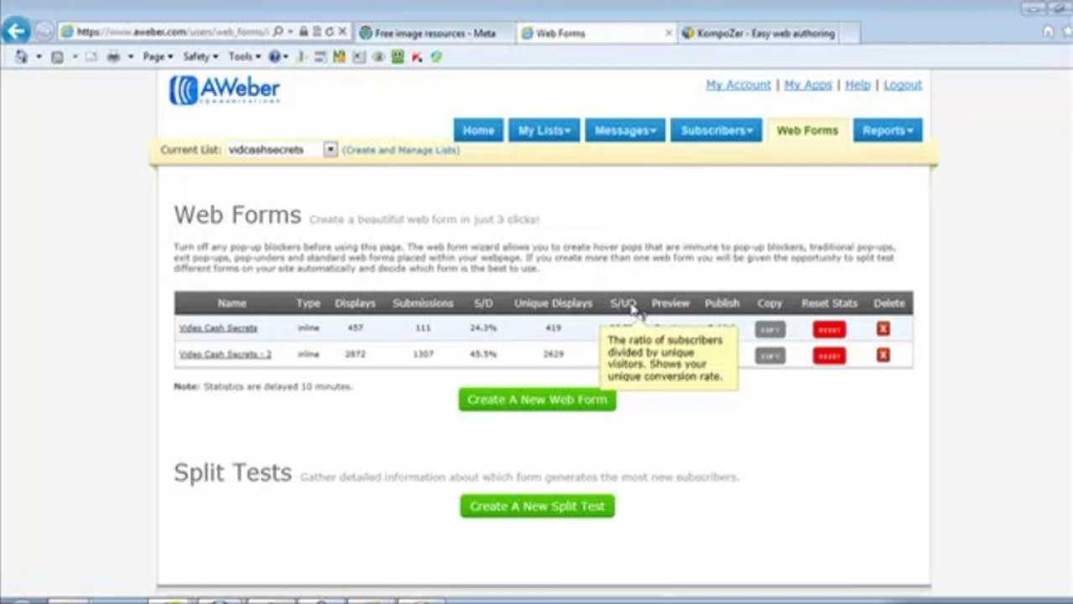The width and height of the screenshot is (1073, 604).
Task: Click the S/UD column header
Action: point(623,303)
